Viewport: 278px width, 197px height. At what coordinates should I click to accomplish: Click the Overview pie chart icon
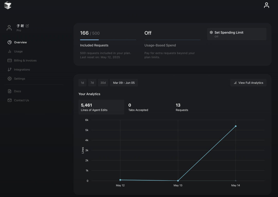pyautogui.click(x=10, y=42)
